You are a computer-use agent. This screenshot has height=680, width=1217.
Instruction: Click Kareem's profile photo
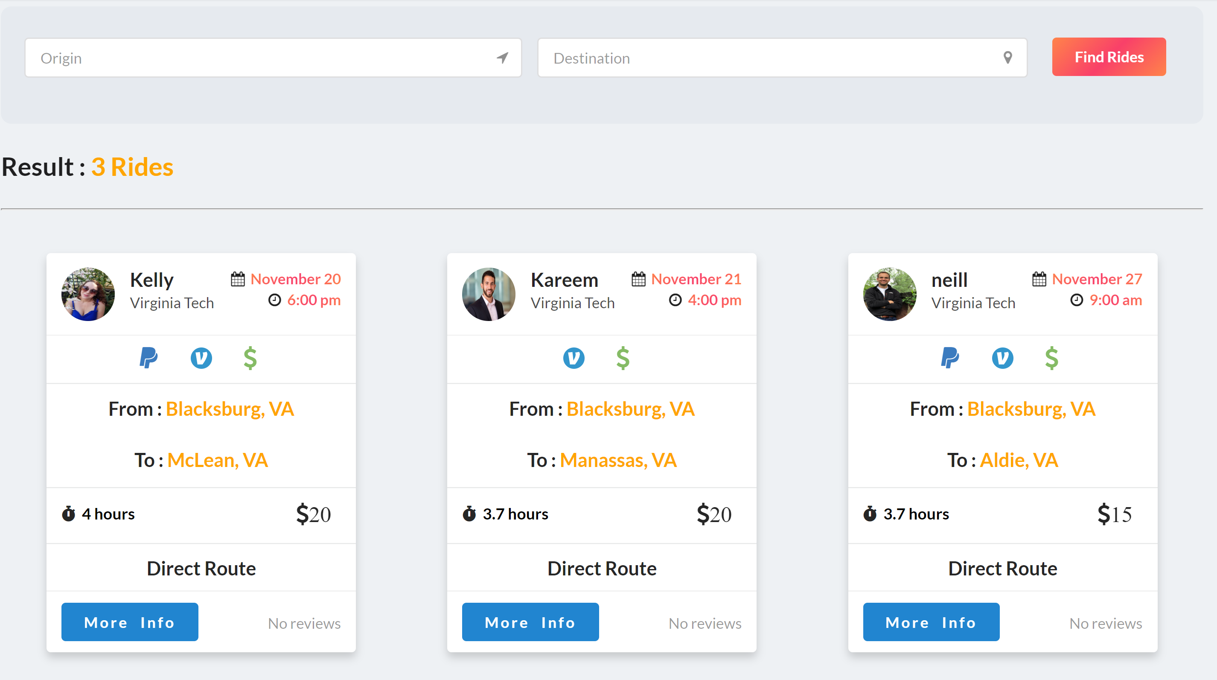(489, 294)
